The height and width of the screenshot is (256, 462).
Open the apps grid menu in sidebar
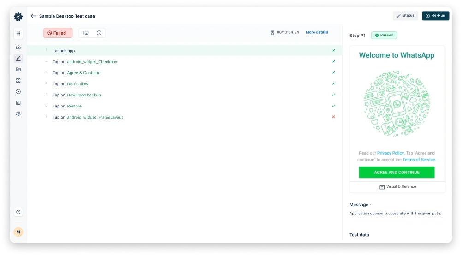click(x=18, y=33)
